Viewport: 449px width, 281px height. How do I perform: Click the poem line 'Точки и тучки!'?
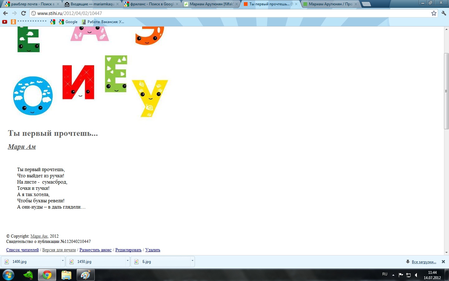coord(33,188)
